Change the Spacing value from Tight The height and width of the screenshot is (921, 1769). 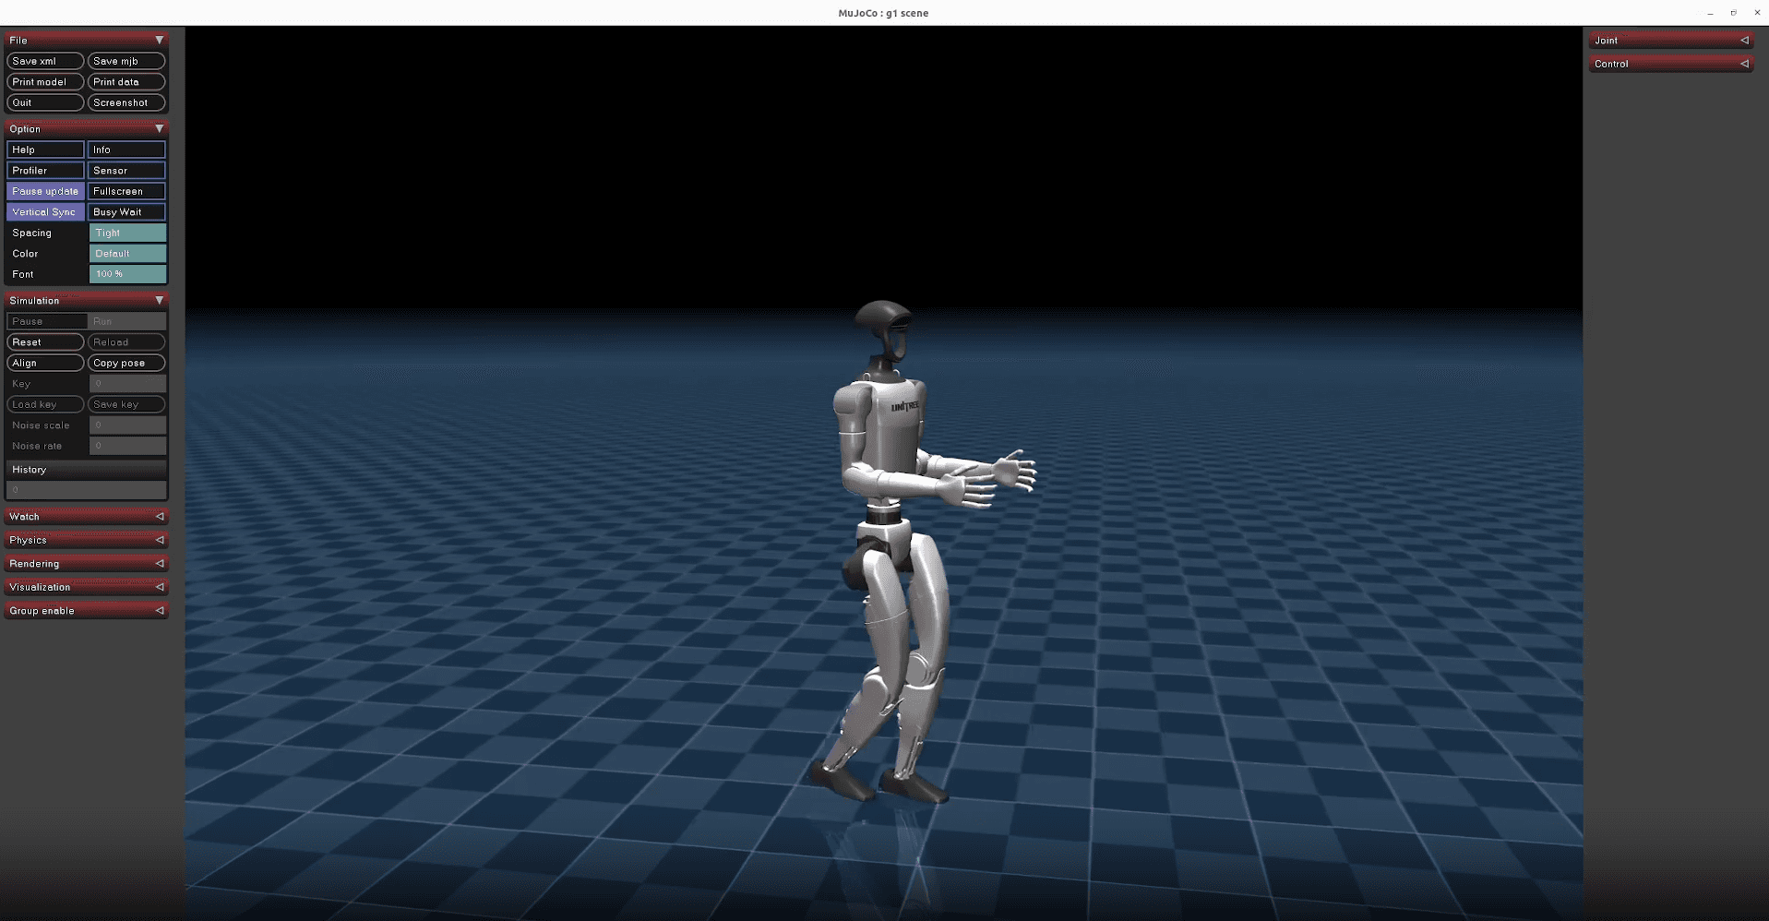[127, 233]
